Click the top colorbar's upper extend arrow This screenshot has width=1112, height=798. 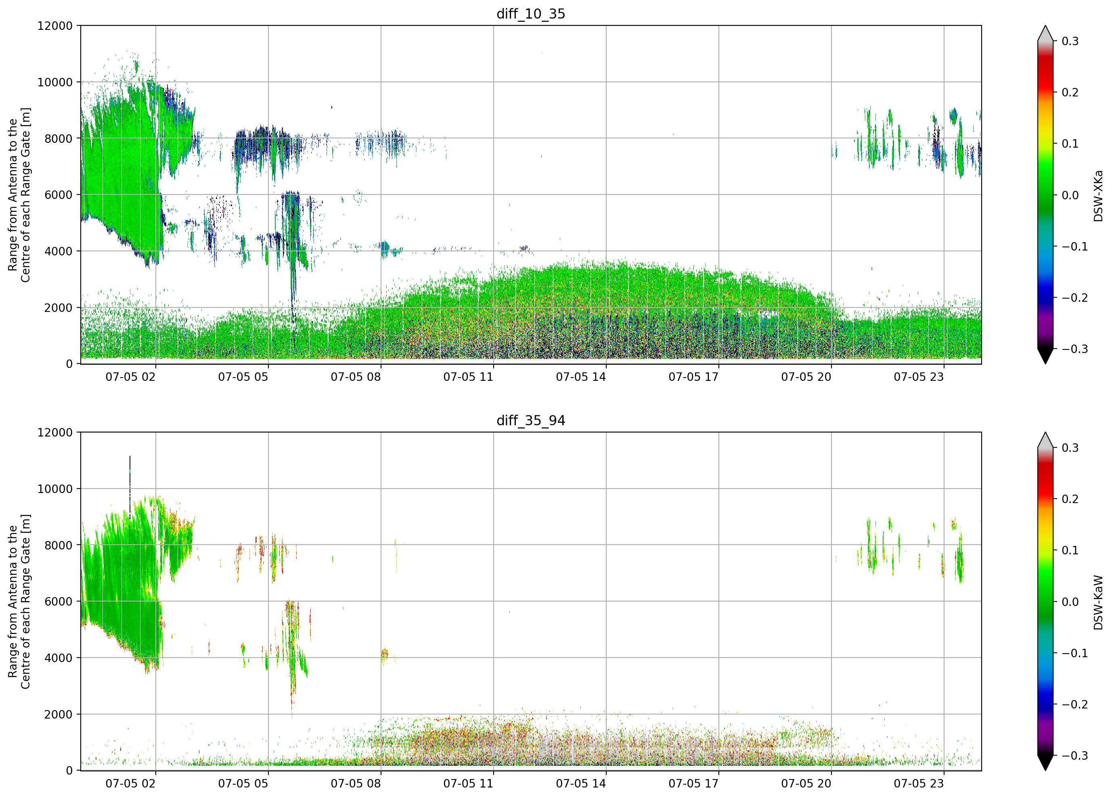(x=1045, y=33)
